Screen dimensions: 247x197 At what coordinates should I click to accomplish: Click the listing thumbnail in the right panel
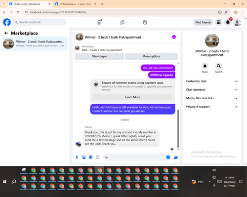[x=212, y=40]
